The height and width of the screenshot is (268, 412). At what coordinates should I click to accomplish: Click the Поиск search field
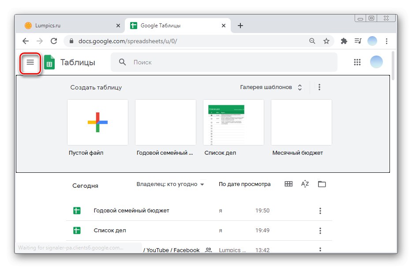pos(229,62)
